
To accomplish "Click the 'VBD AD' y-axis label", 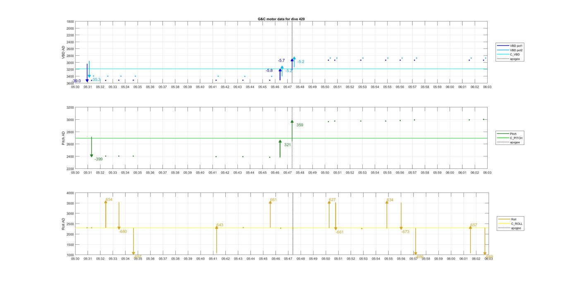I will click(63, 52).
